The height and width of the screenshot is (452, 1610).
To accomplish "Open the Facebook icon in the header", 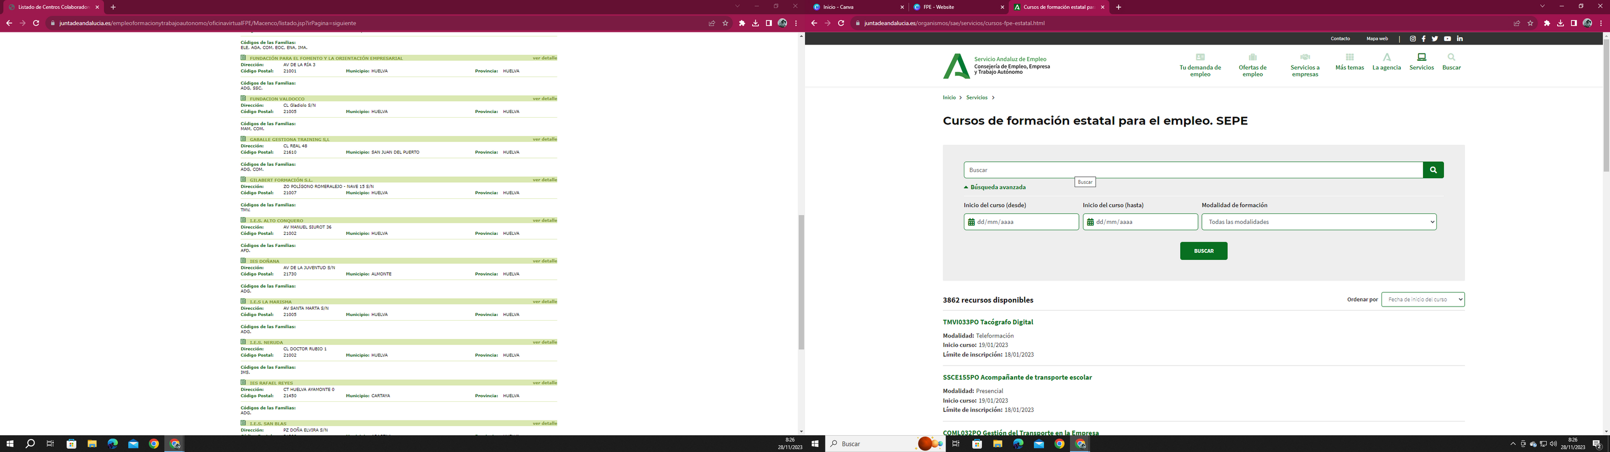I will [1423, 39].
